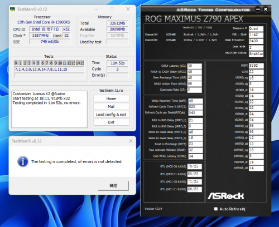
Task: Click the Four Activate Window (tFAW) field
Action: [195, 150]
